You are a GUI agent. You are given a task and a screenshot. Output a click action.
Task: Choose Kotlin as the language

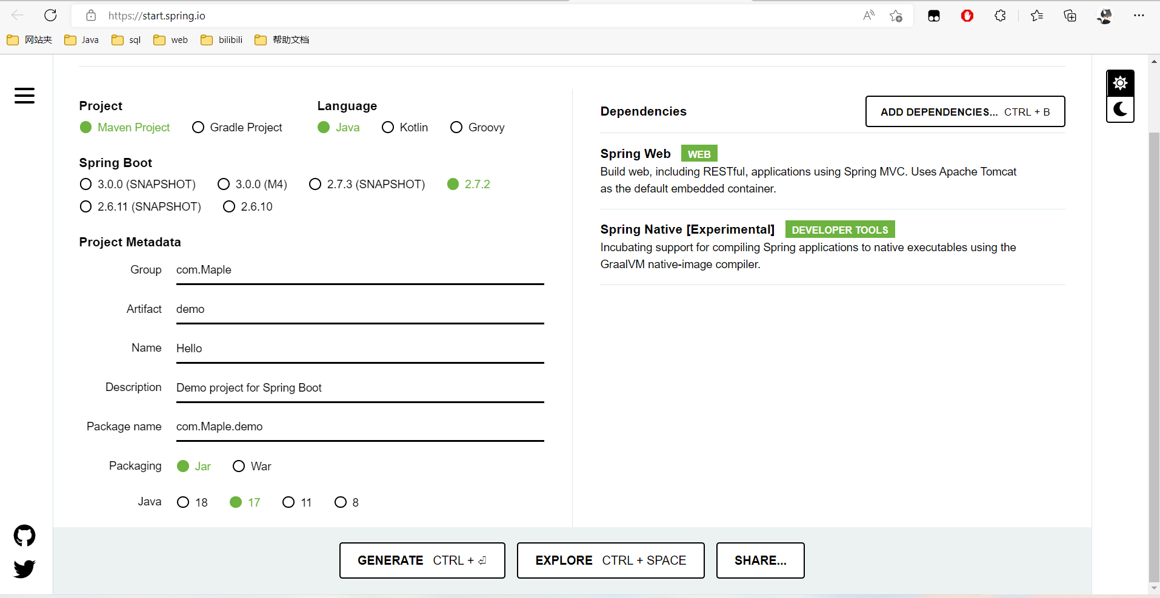[388, 128]
